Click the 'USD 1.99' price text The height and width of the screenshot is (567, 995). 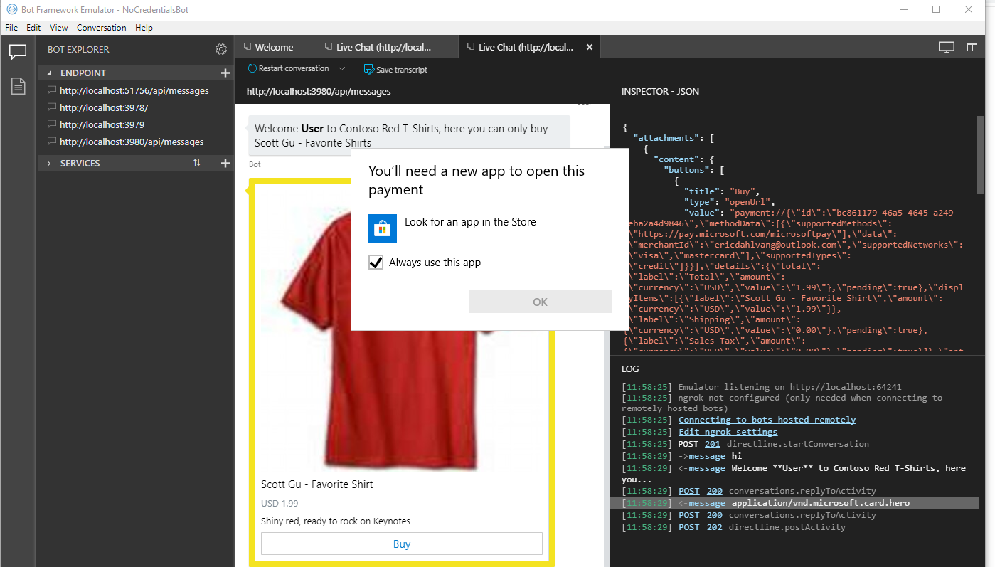tap(280, 504)
